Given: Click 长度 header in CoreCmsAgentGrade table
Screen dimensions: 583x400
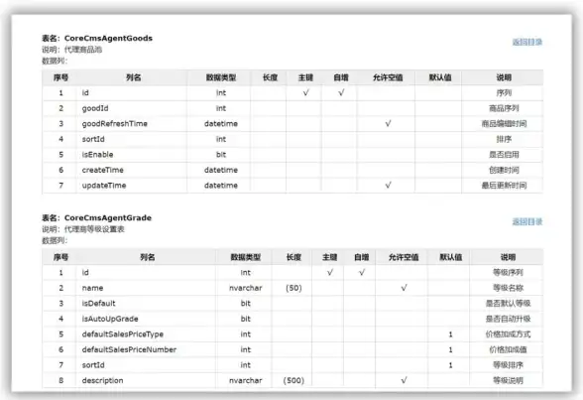Looking at the screenshot, I should 293,257.
